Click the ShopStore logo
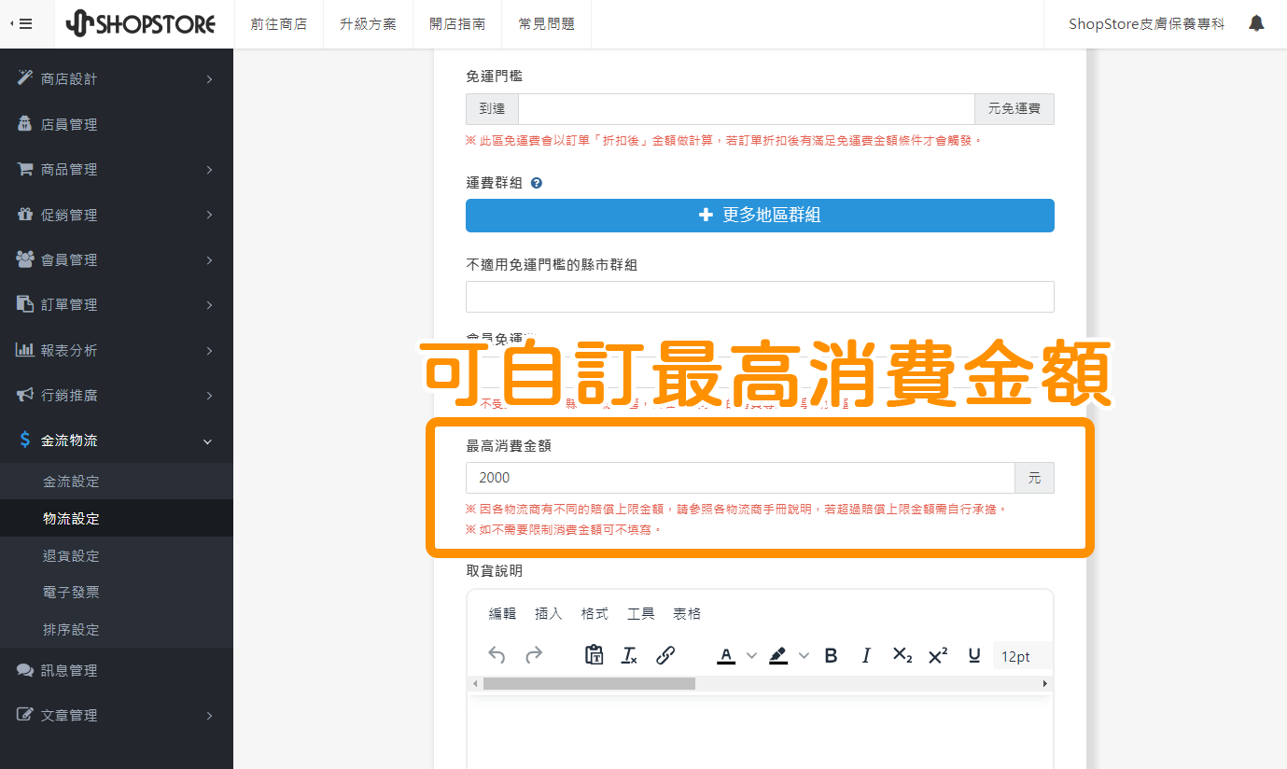Image resolution: width=1287 pixels, height=769 pixels. pyautogui.click(x=141, y=24)
